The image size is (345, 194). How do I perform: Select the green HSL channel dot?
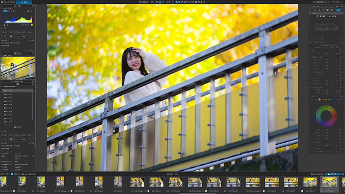[329, 100]
